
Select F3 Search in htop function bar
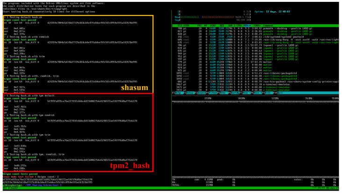tap(200, 93)
